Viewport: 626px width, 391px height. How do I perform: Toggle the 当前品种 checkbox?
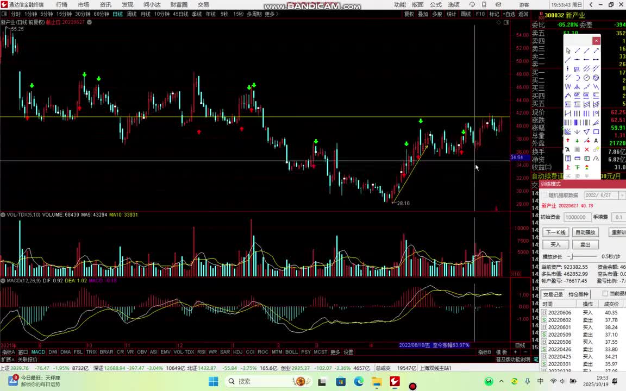pyautogui.click(x=605, y=294)
